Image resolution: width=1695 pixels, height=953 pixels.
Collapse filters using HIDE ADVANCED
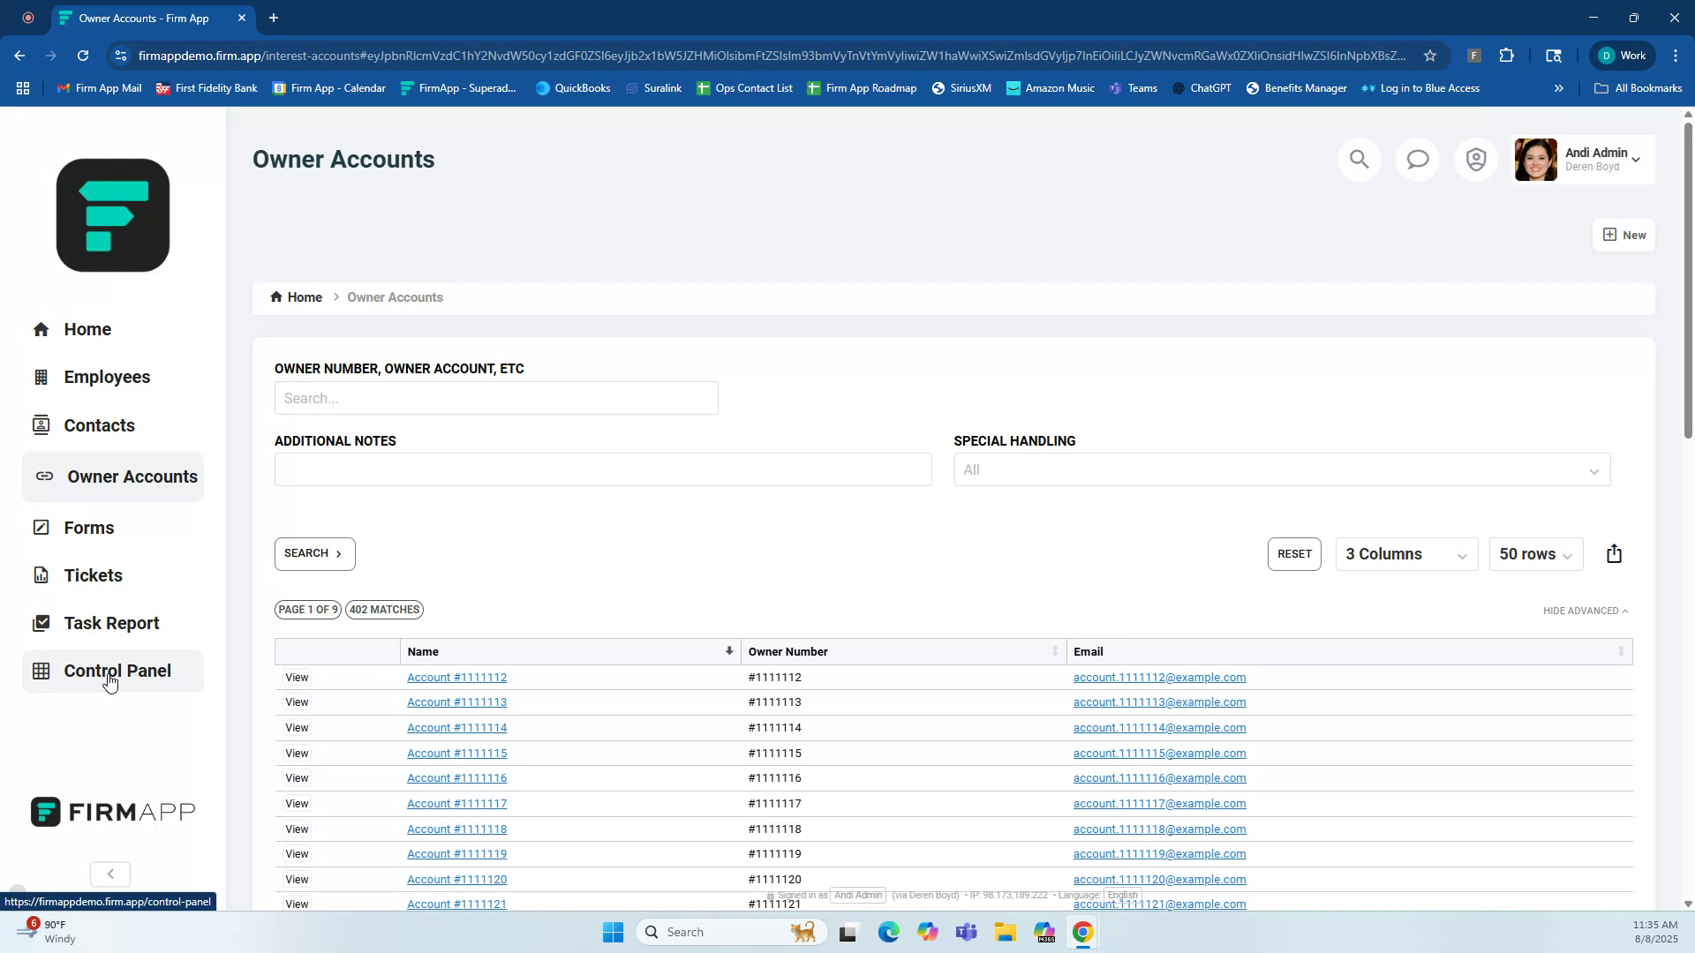[1584, 610]
